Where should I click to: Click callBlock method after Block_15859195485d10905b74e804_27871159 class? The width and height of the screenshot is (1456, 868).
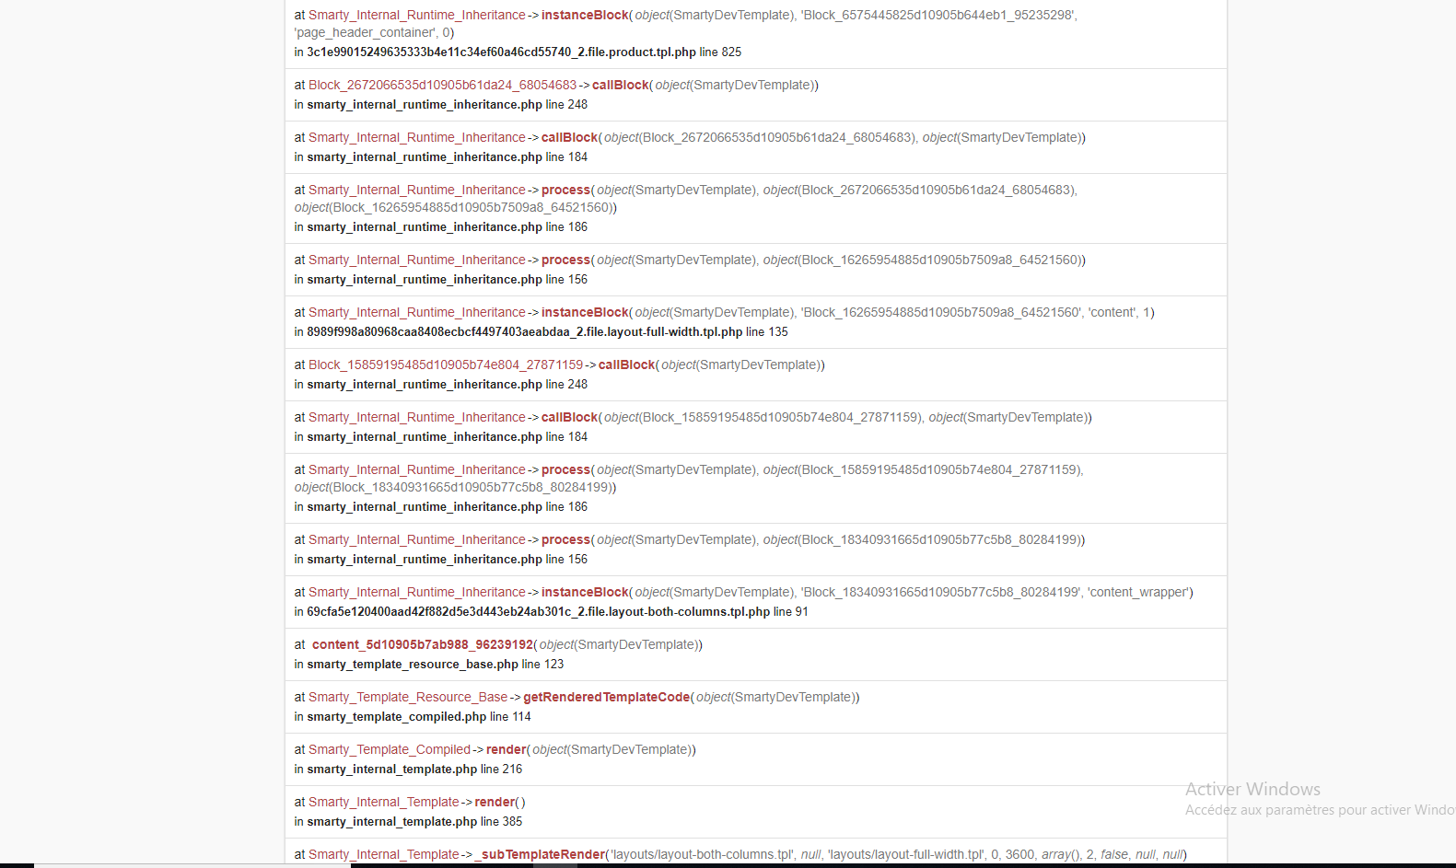[626, 365]
